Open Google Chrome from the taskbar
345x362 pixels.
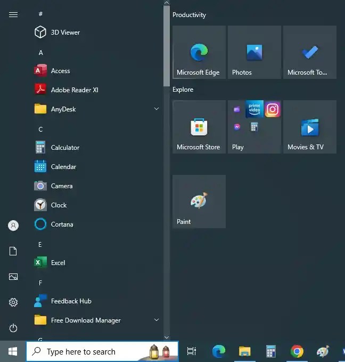pyautogui.click(x=297, y=351)
